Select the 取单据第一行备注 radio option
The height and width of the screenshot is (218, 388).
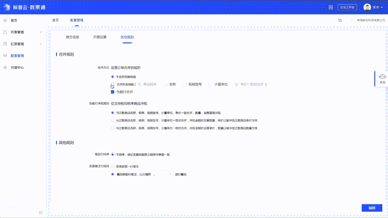coord(113,167)
